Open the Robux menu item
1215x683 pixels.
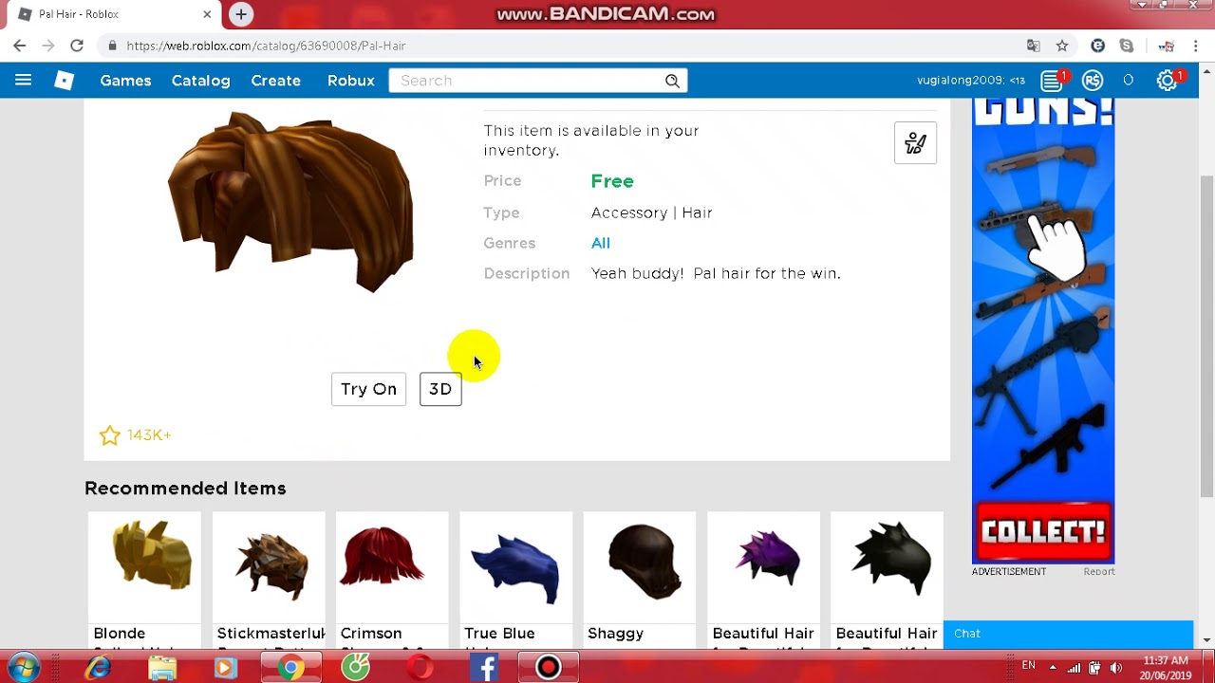[x=350, y=81]
